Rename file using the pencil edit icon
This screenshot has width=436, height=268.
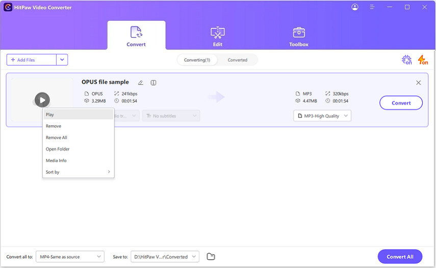(x=141, y=83)
